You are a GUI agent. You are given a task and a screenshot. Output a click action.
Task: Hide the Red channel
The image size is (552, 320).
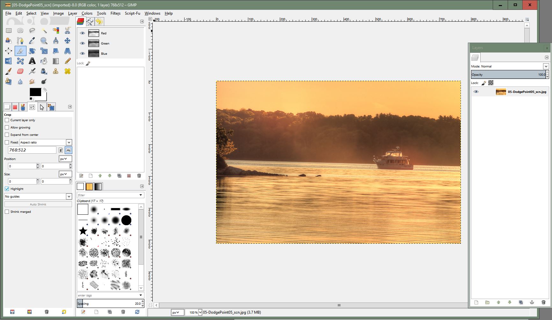pos(83,33)
